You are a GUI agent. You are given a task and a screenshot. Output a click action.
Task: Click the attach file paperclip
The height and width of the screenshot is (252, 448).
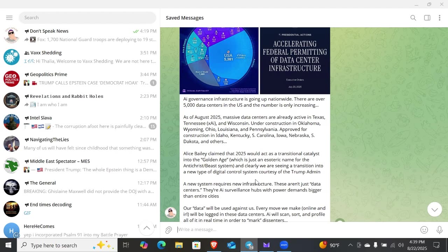coord(169,230)
